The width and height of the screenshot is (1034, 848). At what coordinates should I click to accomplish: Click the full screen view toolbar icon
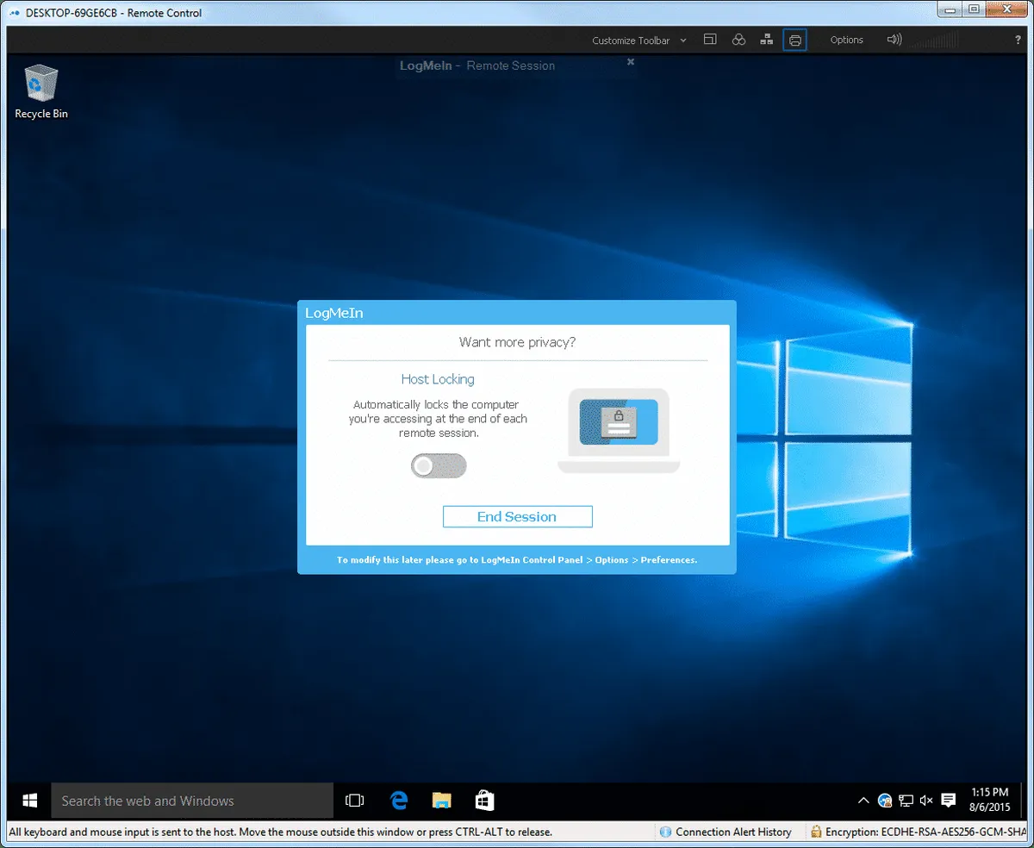tap(710, 40)
